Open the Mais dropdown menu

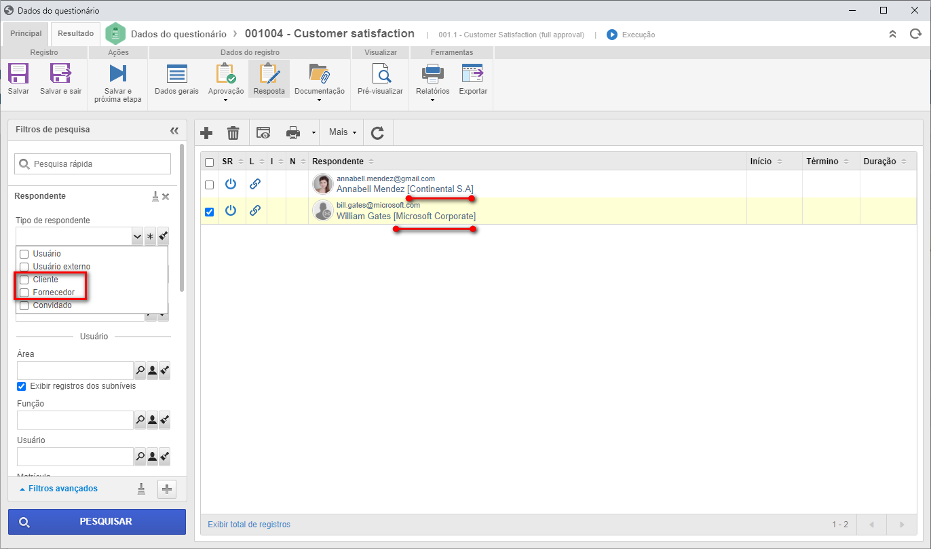click(343, 133)
